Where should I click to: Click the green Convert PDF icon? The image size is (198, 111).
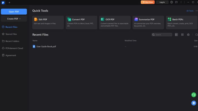pos(69,19)
